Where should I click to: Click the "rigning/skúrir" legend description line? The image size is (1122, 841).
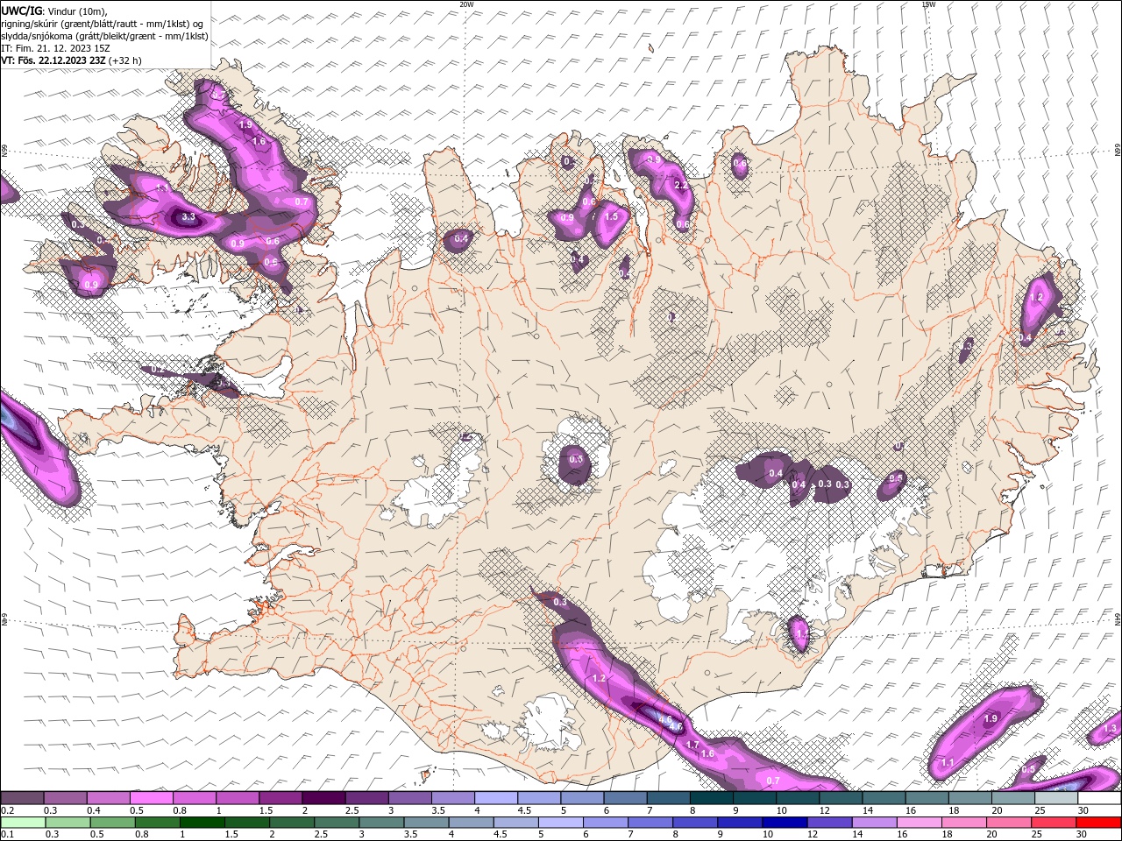point(103,23)
